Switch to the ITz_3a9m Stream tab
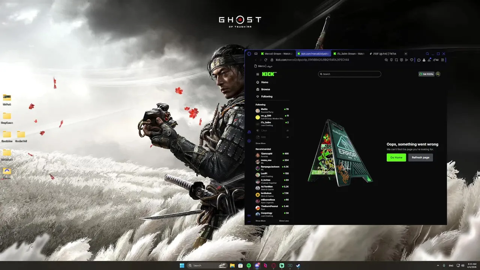This screenshot has height=270, width=480. [x=349, y=54]
